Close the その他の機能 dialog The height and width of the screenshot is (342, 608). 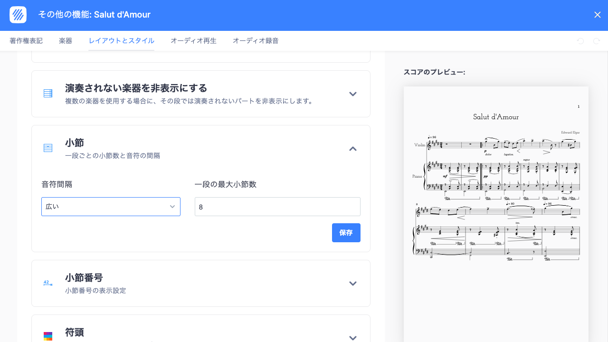598,15
